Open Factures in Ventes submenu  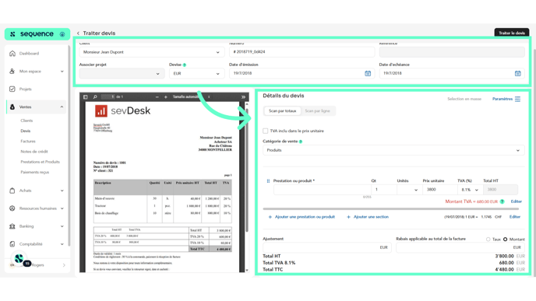[x=28, y=142]
